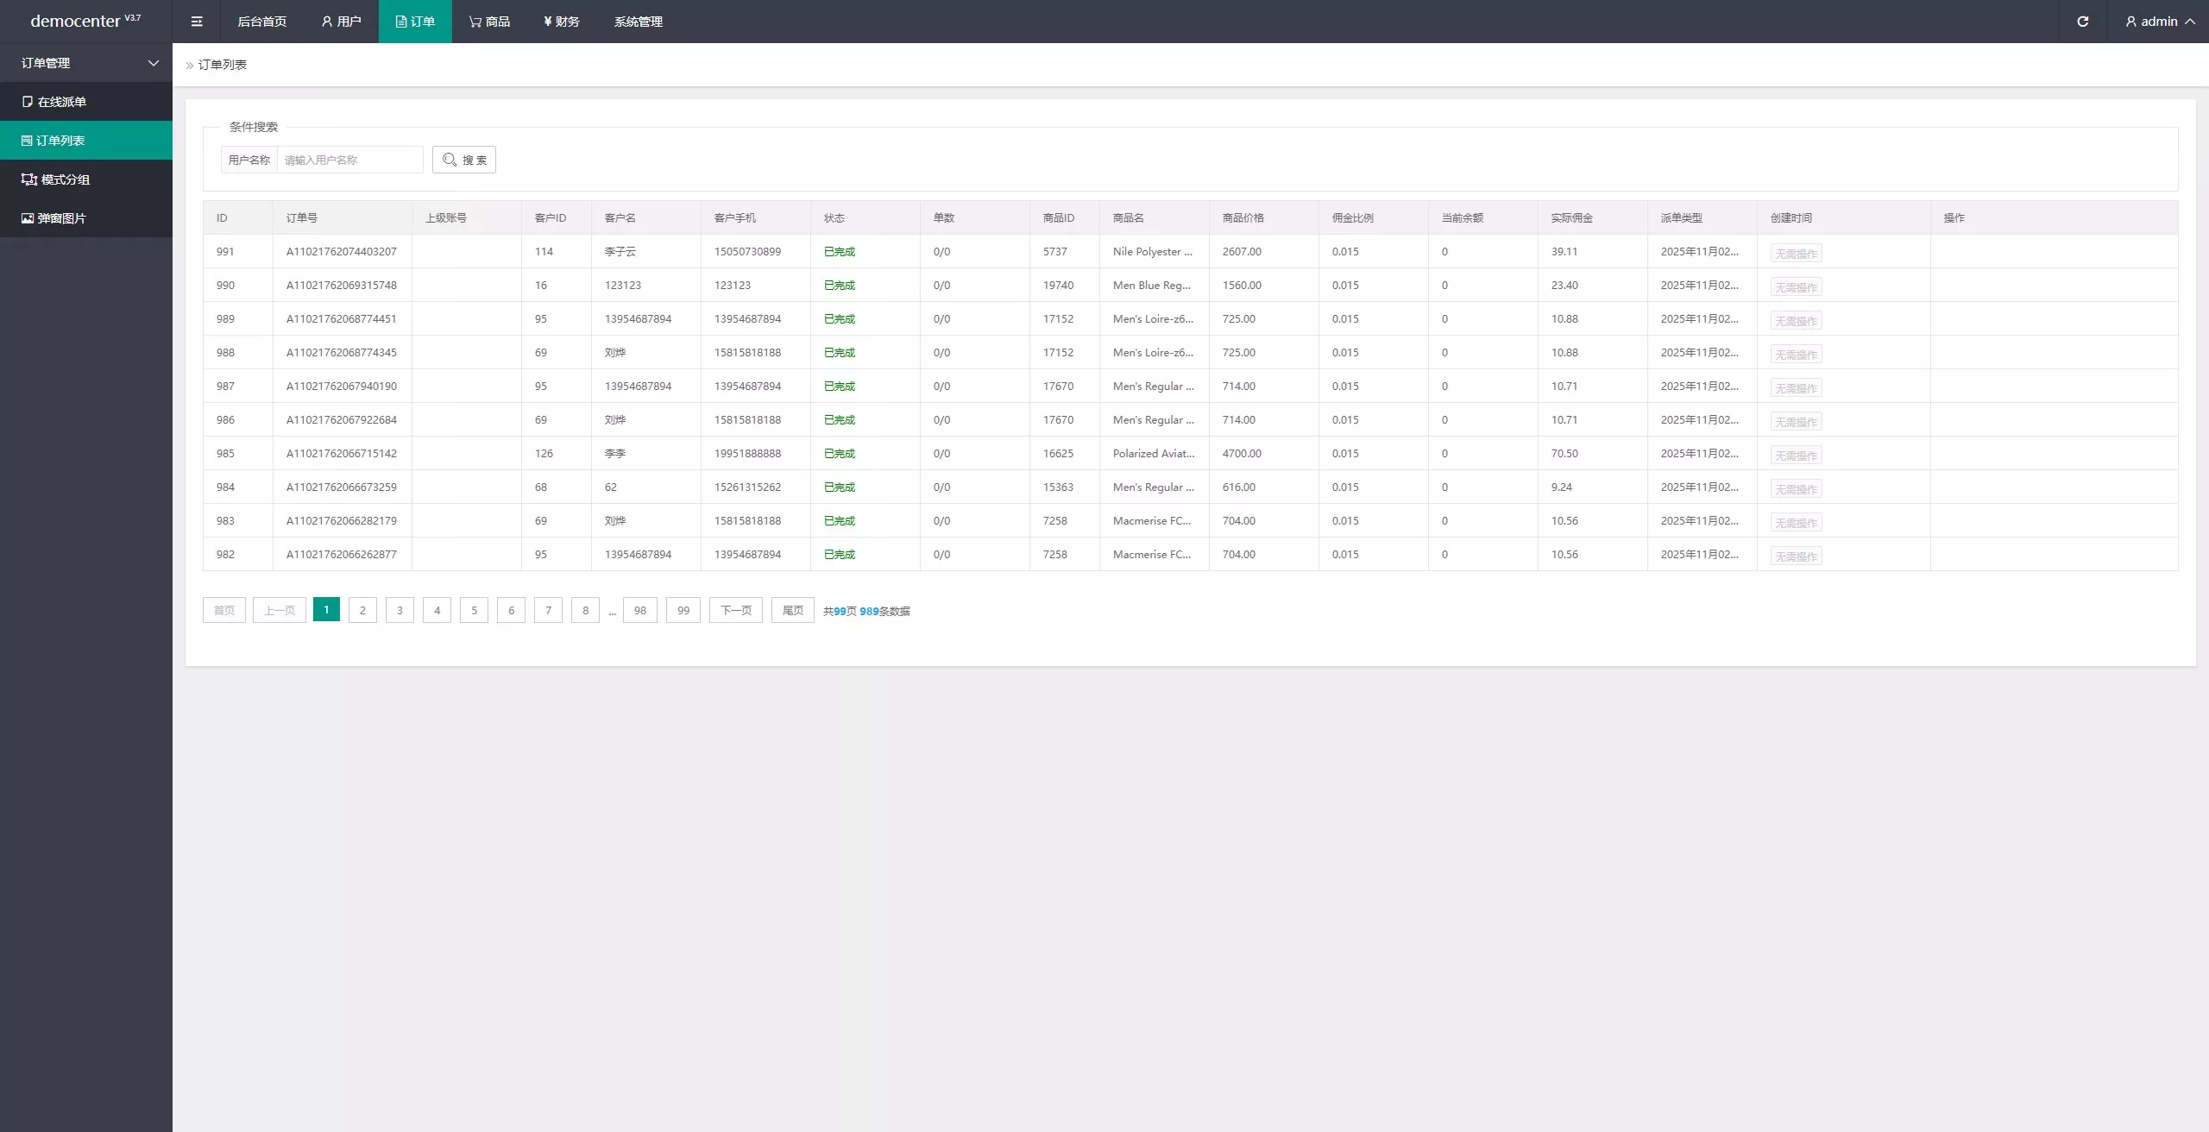This screenshot has width=2209, height=1132.
Task: Focus the 用户名称 search input field
Action: (349, 160)
